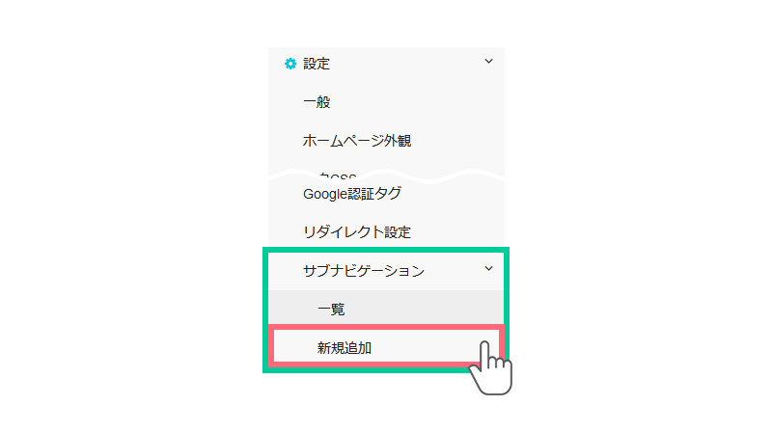Go to リダイレクト設定
The width and height of the screenshot is (772, 432).
point(356,231)
